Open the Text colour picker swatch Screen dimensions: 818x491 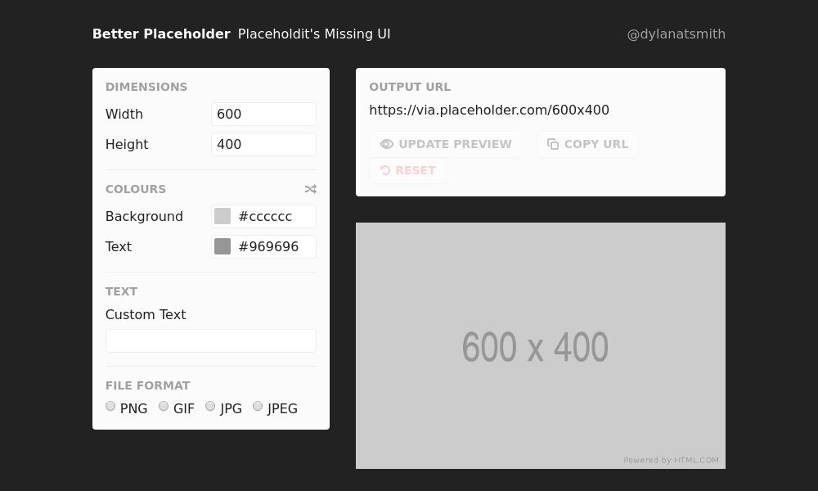click(222, 246)
